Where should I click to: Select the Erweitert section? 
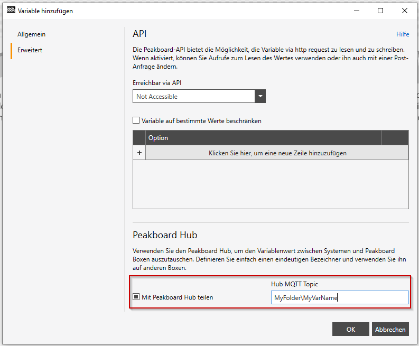30,50
